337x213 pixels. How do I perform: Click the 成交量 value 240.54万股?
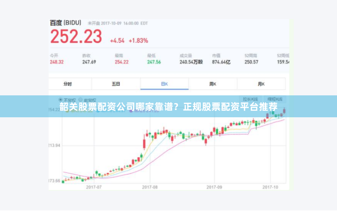pos(191,62)
